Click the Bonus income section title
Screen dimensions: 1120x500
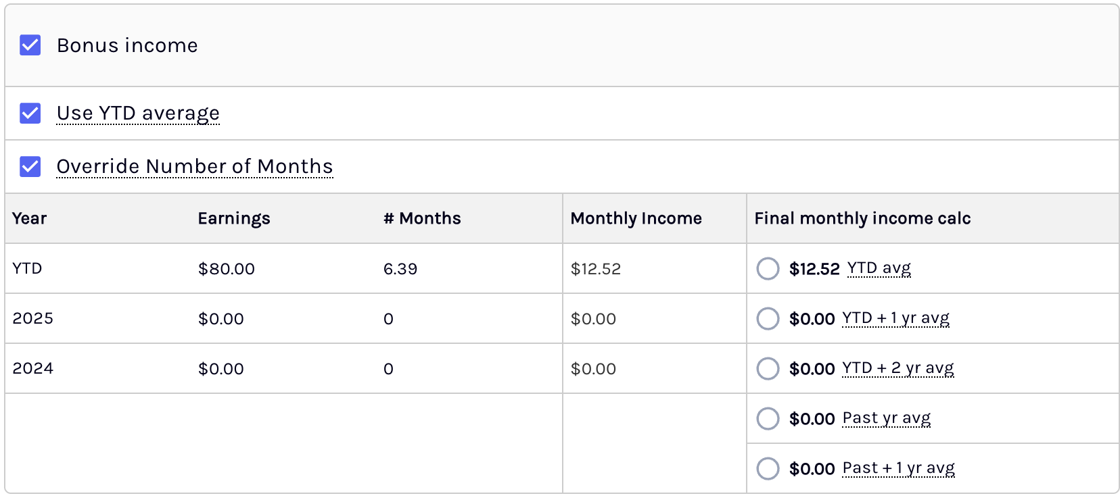[127, 45]
